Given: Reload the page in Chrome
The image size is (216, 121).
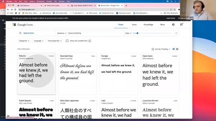Looking at the screenshot, I should [x=15, y=10].
